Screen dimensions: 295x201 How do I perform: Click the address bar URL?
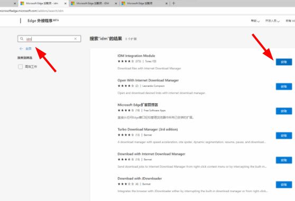[x=32, y=11]
